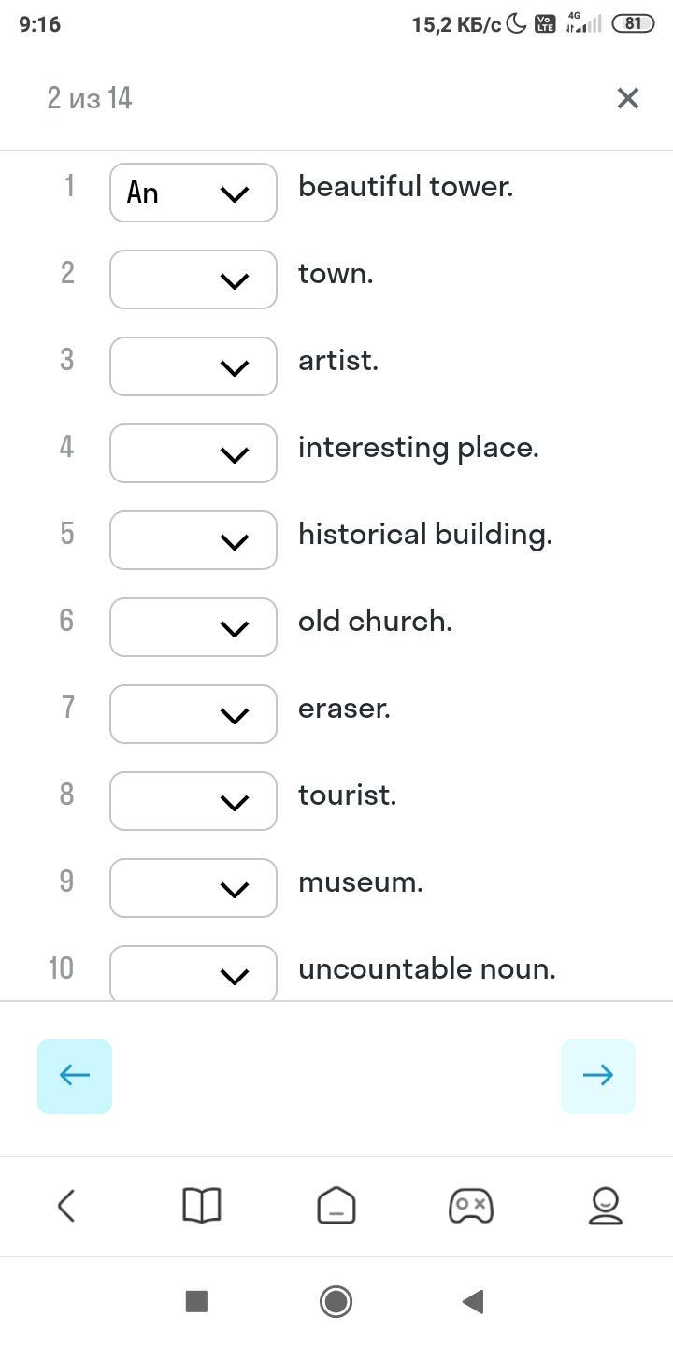Viewport: 673px width, 1346px height.
Task: Select the dropdown for "tourist"
Action: pyautogui.click(x=193, y=801)
